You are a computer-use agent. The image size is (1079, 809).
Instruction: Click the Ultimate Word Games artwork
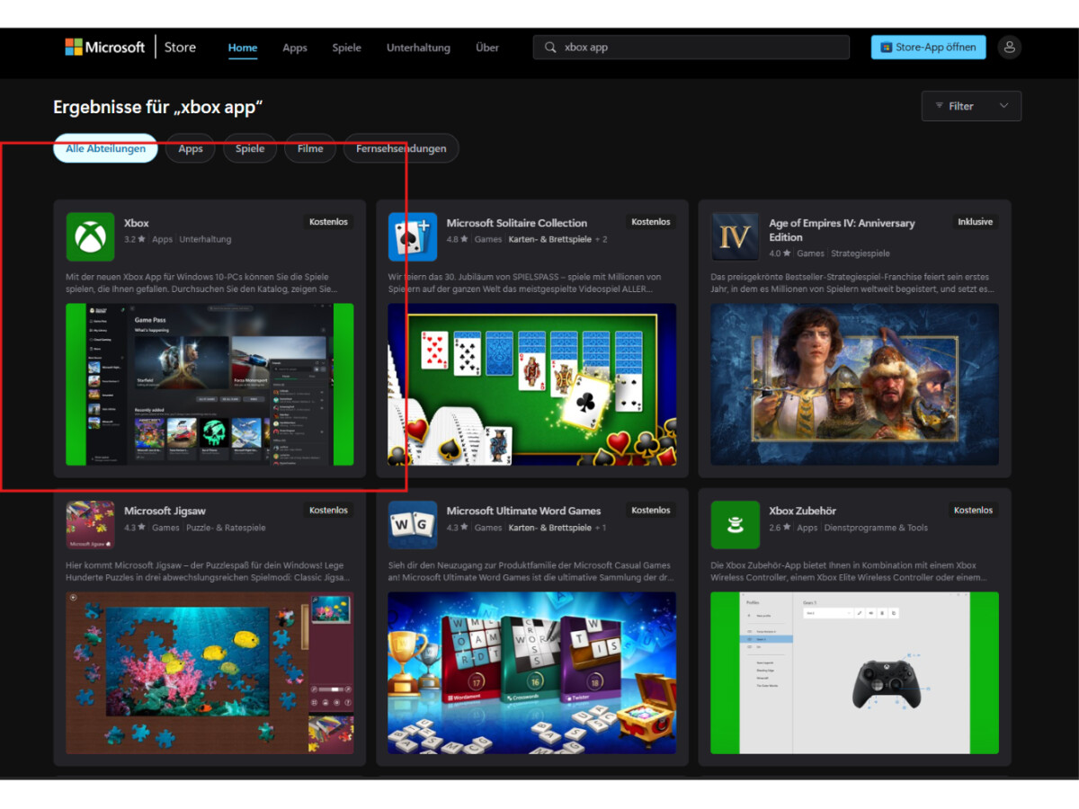tap(532, 672)
